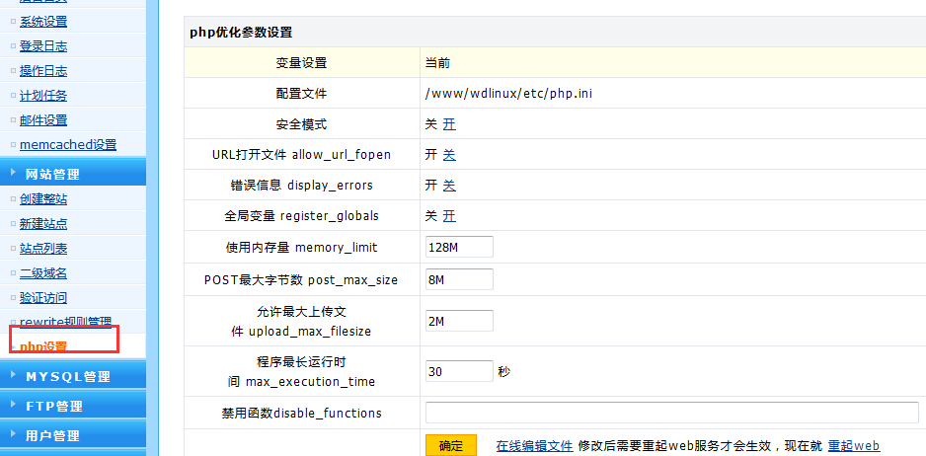Open memcached设置 from the sidebar

click(x=68, y=144)
